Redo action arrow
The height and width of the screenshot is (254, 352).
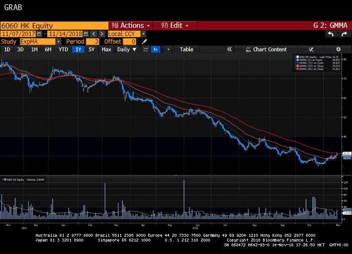[344, 34]
